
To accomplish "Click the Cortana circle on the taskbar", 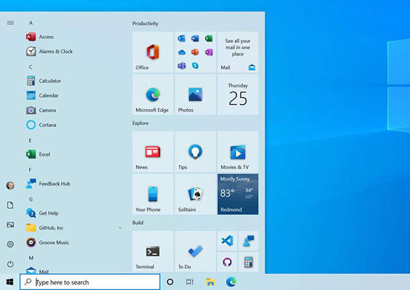I will click(170, 282).
